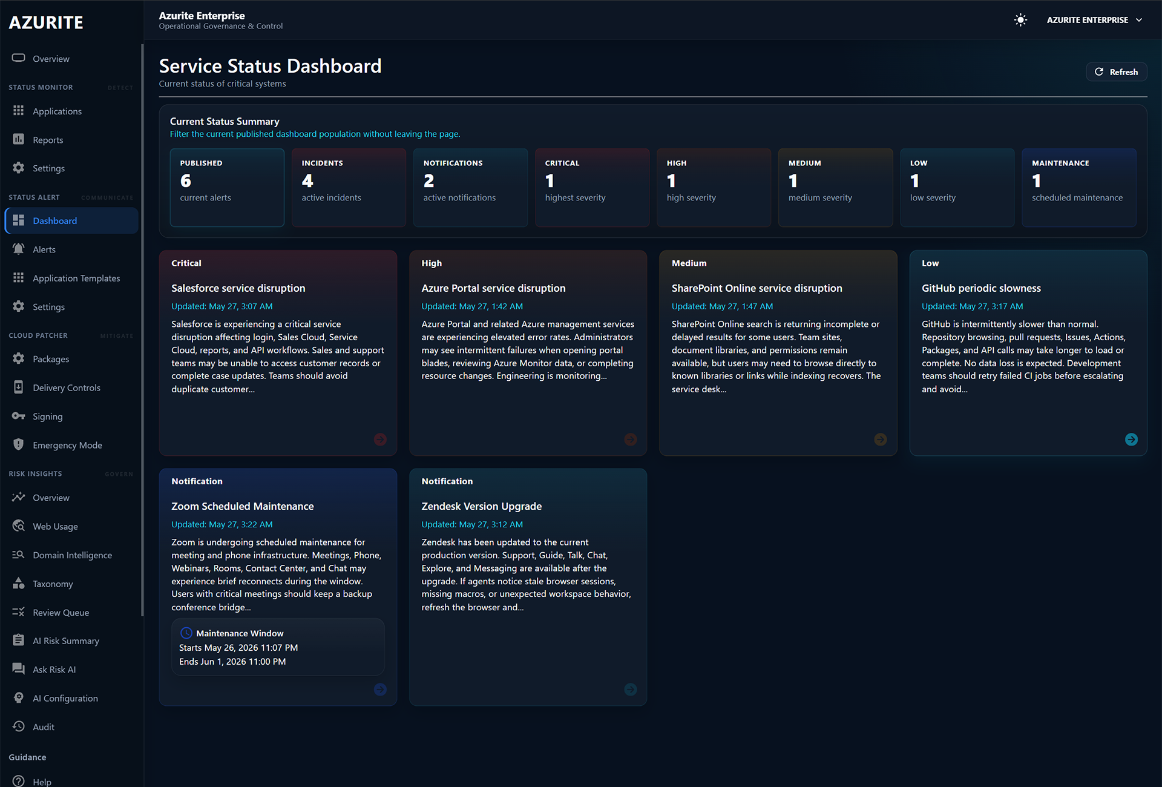1162x787 pixels.
Task: Click the Taxonomy shapes icon
Action: (19, 583)
